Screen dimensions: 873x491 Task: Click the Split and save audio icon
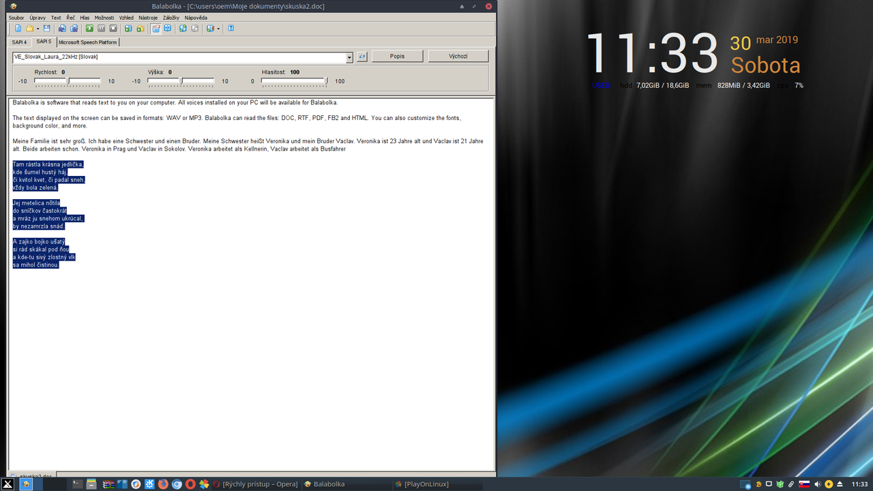pyautogui.click(x=74, y=29)
